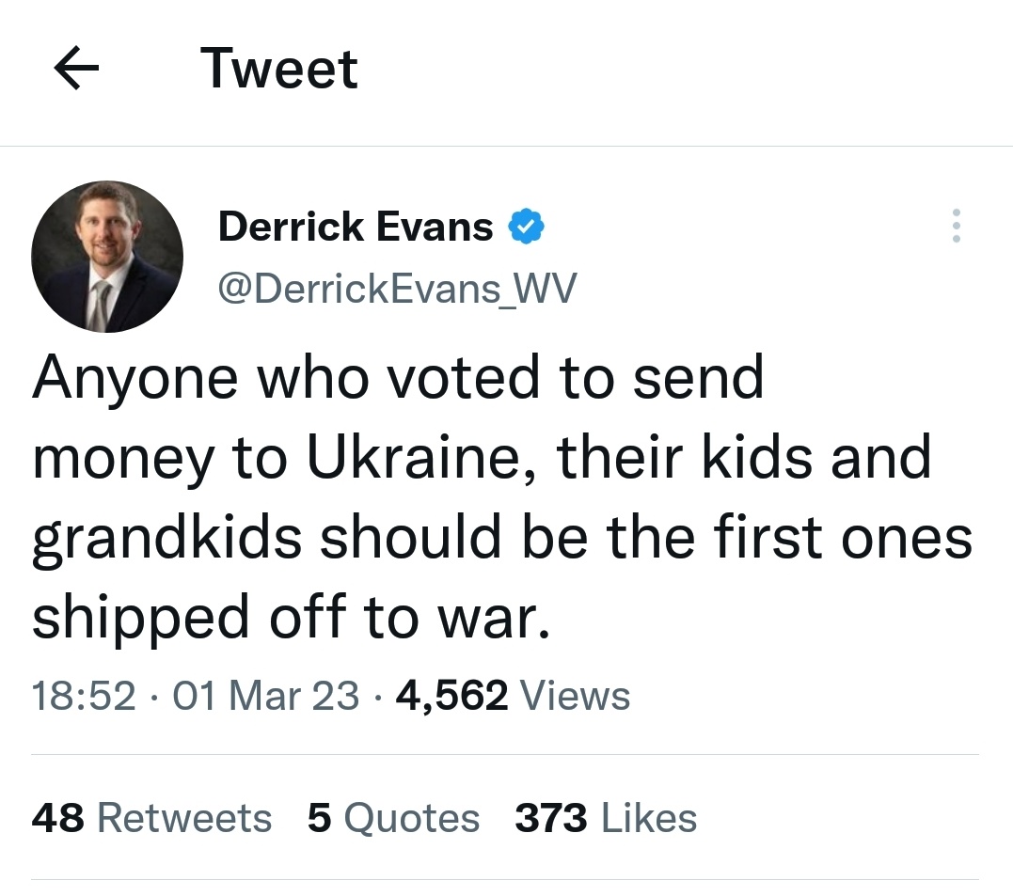Click the tweet line 'Anyone who voted to send'
Image resolution: width=1013 pixels, height=896 pixels.
click(x=398, y=377)
